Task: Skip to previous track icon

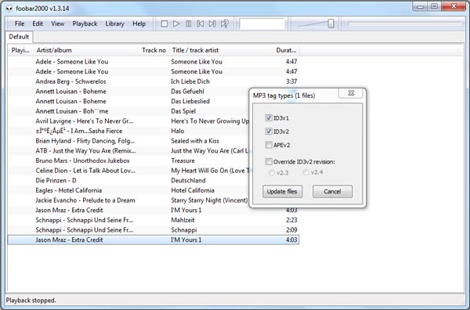Action: click(201, 23)
